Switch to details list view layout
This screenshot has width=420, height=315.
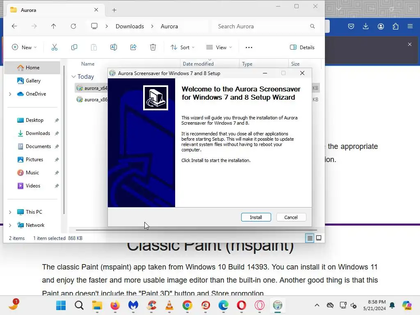pos(310,238)
